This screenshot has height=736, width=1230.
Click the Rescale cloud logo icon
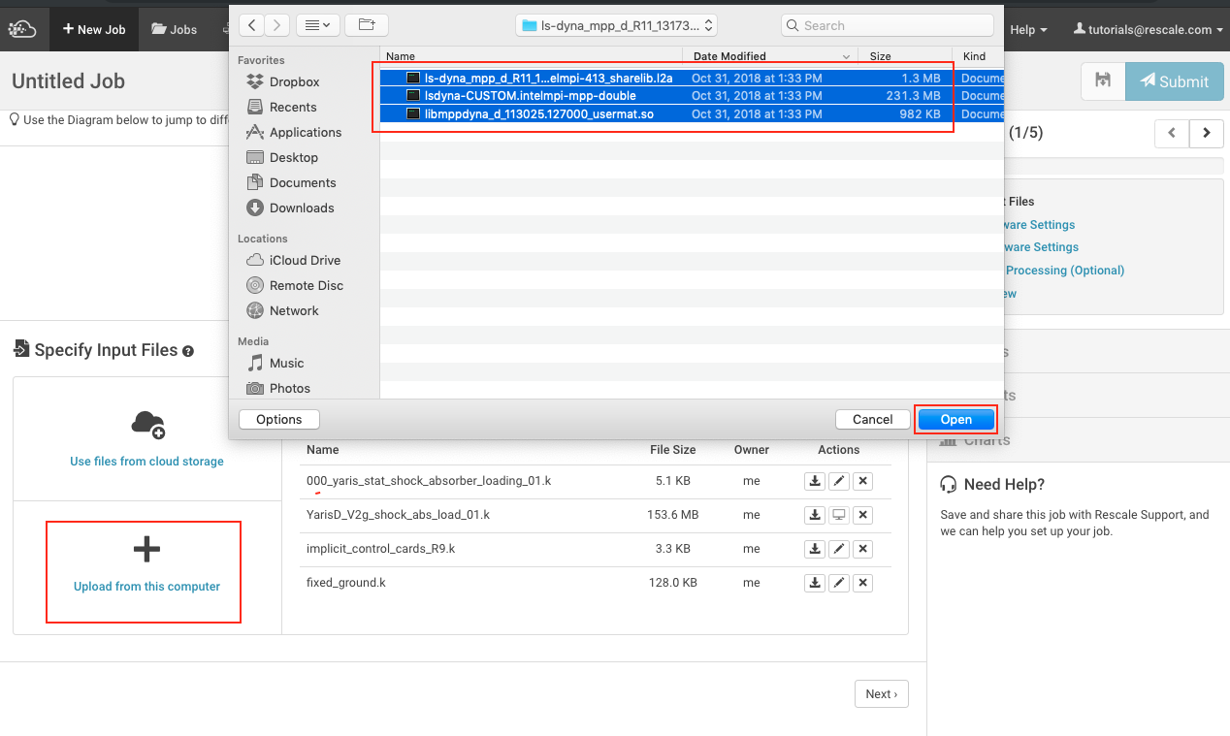[x=21, y=29]
